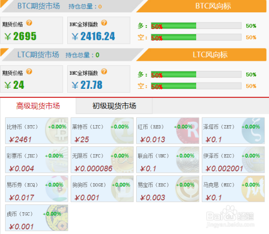Open 比特币（BTC）market name
This screenshot has height=234, width=269.
tap(22, 127)
